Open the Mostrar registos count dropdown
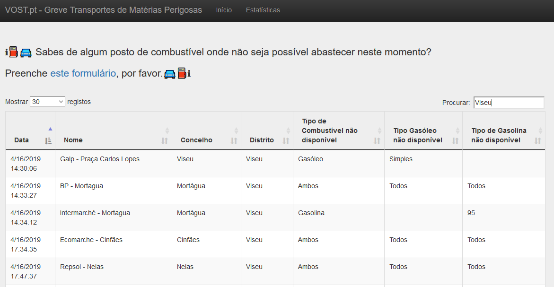Viewport: 554px width, 287px height. coord(47,102)
